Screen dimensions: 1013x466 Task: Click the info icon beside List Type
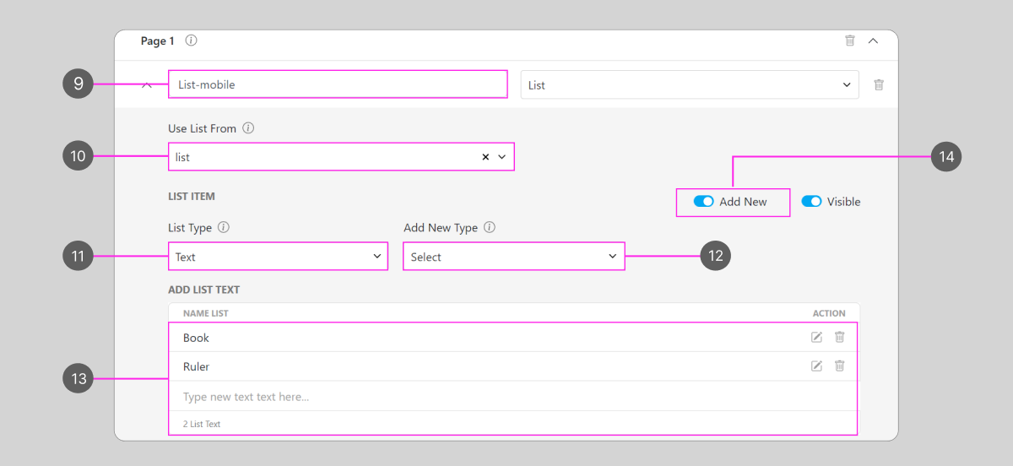(x=224, y=228)
